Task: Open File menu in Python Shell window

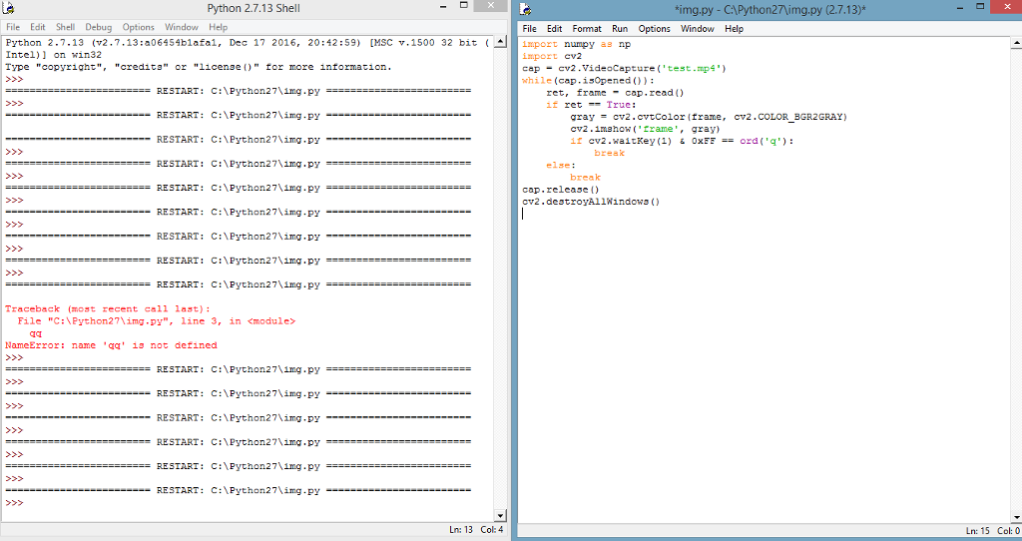Action: pyautogui.click(x=13, y=27)
